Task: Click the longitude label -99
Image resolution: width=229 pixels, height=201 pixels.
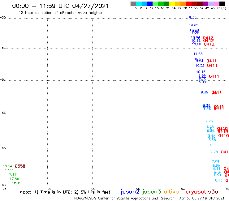Action: (92, 189)
